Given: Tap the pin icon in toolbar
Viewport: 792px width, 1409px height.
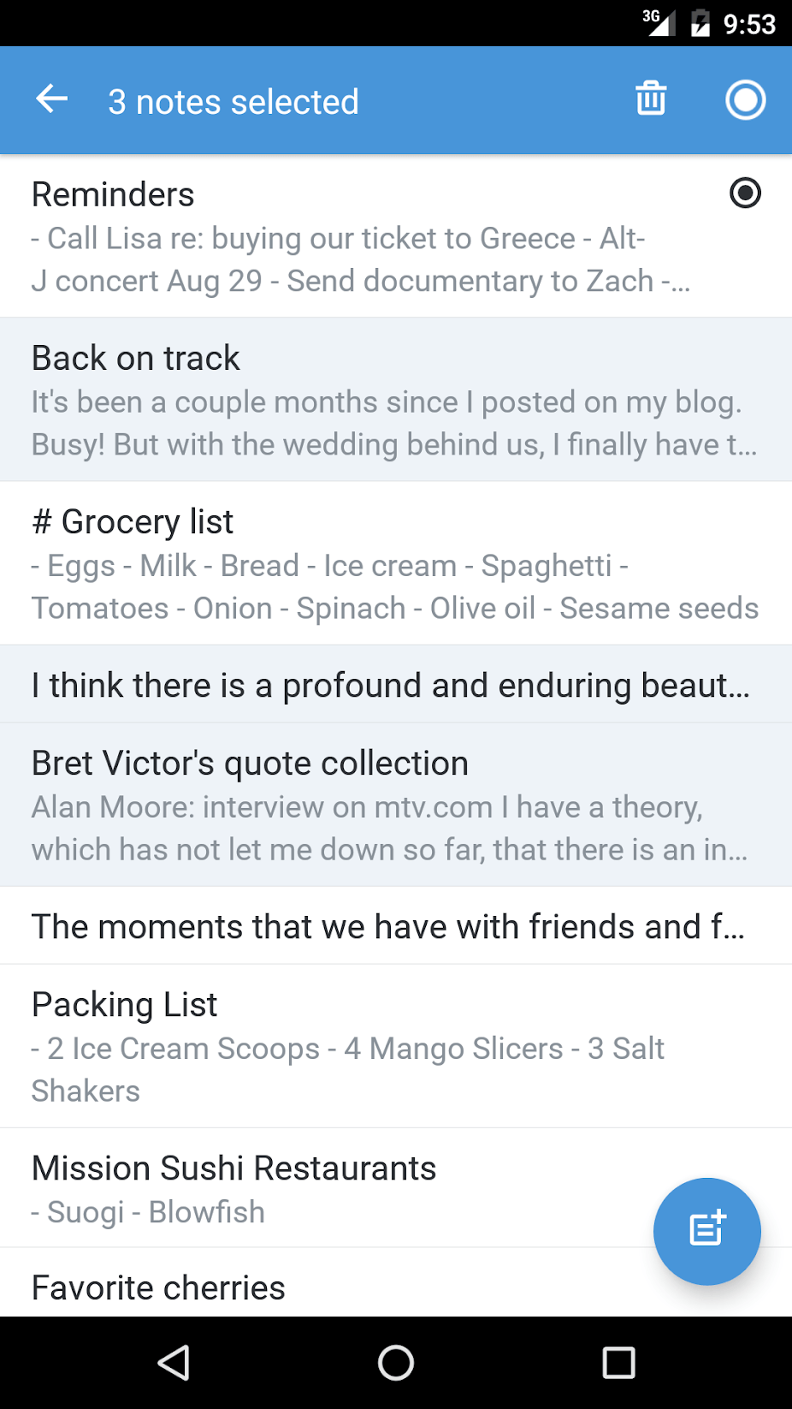Looking at the screenshot, I should (x=745, y=100).
